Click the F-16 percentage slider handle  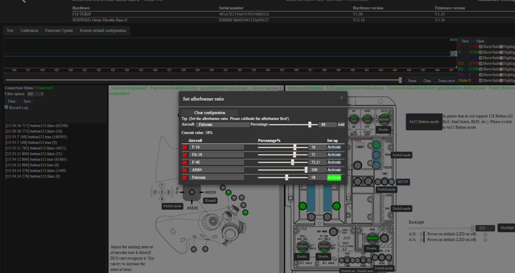click(295, 148)
